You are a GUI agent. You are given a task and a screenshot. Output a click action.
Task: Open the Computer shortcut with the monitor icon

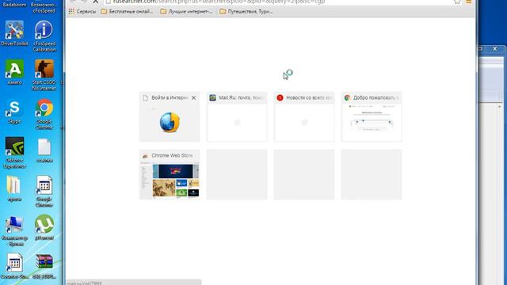[14, 230]
